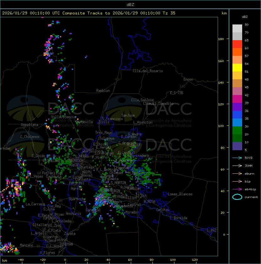This screenshot has width=261, height=264.
Task: Click the 'km' unit label at top-right
Action: point(224,13)
